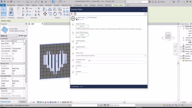Click the Edit Type button
192x108 pixels.
(23, 36)
